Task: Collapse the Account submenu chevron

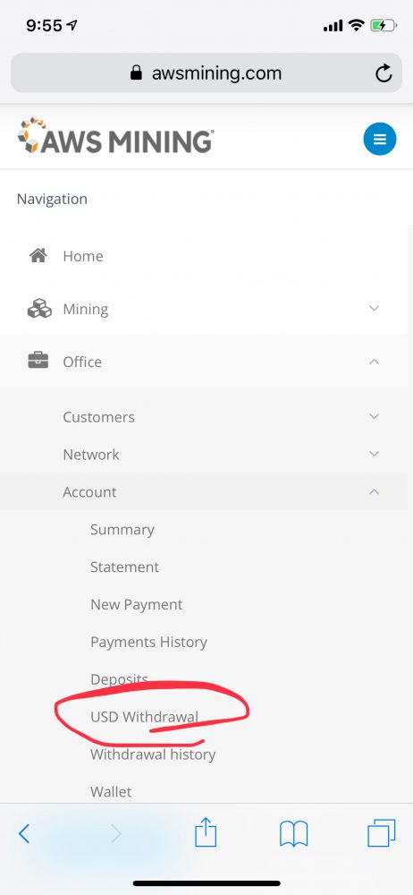Action: pyautogui.click(x=375, y=491)
